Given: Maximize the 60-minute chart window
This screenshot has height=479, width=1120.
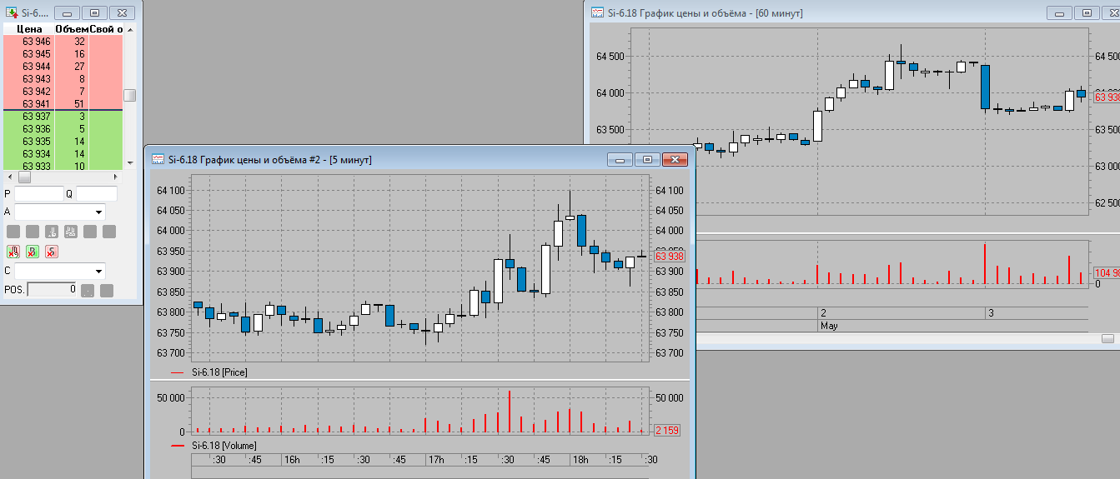Looking at the screenshot, I should click(x=1087, y=12).
